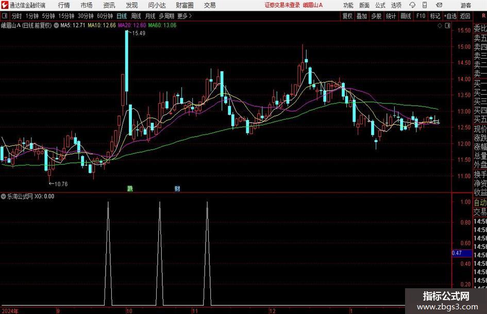Open the 功能 menu
This screenshot has width=487, height=314.
pos(348,5)
